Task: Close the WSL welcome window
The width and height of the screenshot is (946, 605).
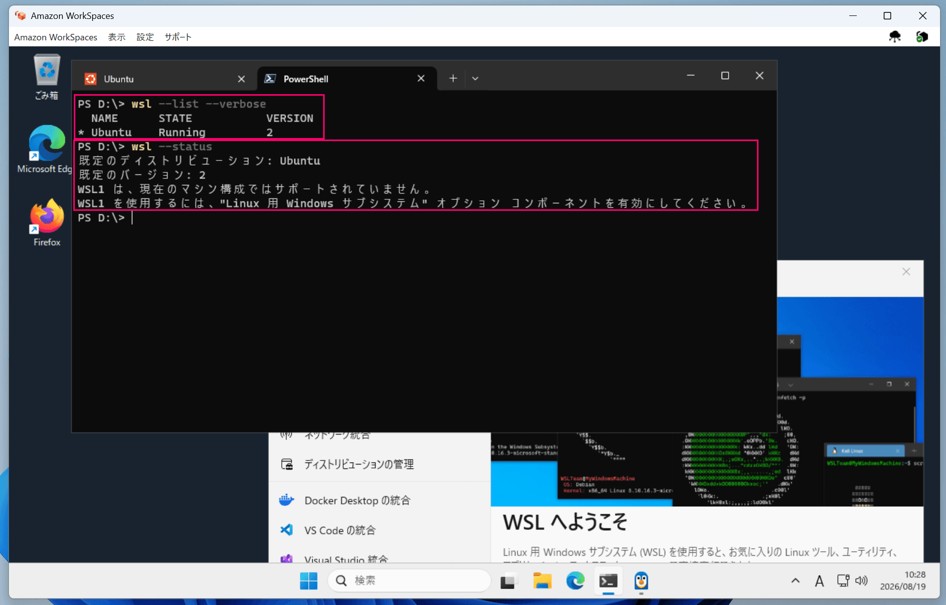Action: [x=906, y=272]
